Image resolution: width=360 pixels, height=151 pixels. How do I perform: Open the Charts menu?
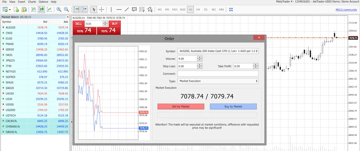[x=32, y=2]
